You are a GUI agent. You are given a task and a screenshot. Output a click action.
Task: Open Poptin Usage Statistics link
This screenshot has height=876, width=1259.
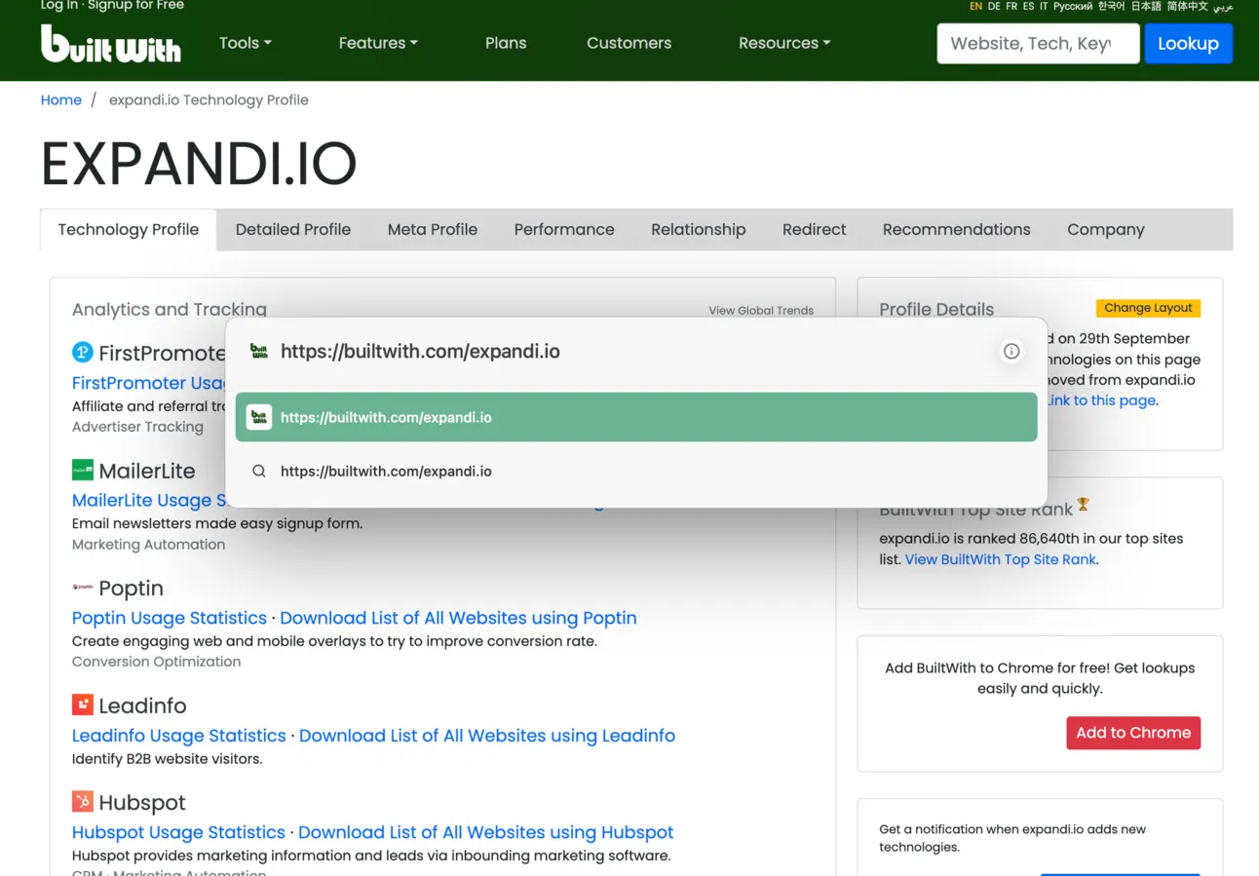[170, 618]
